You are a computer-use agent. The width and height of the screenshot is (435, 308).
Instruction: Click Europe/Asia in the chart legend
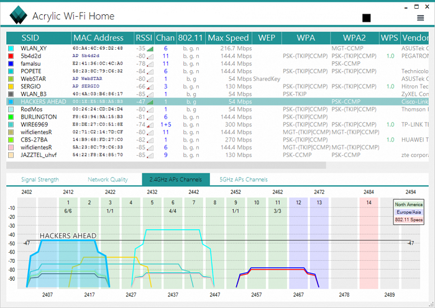(409, 212)
